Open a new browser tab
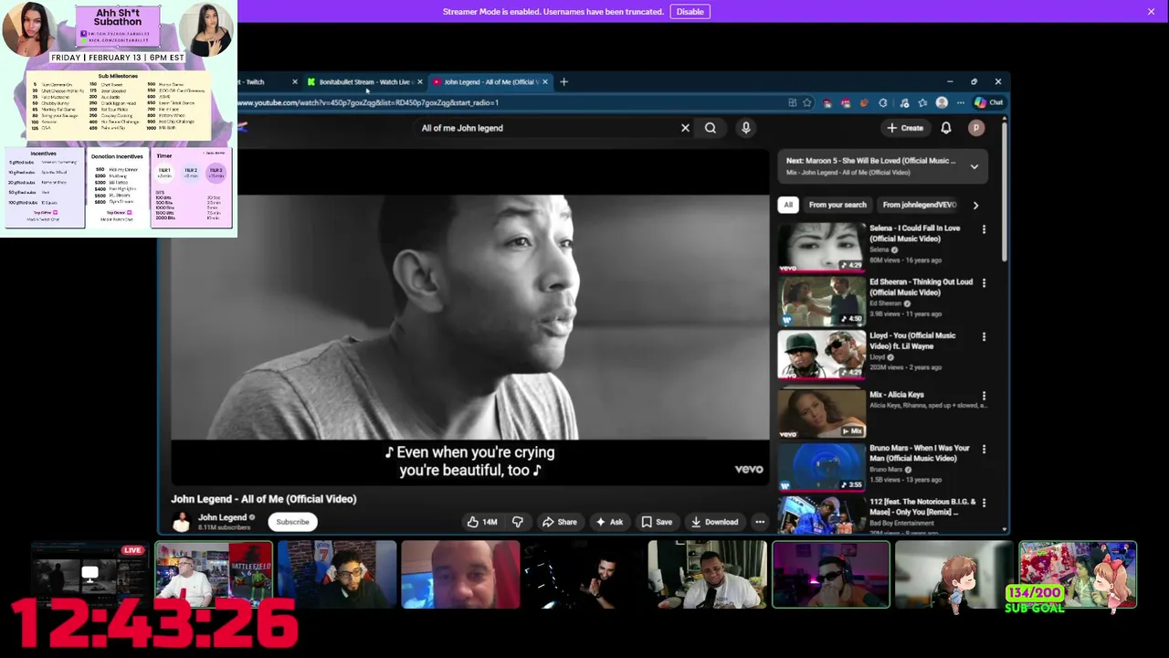 click(x=563, y=81)
